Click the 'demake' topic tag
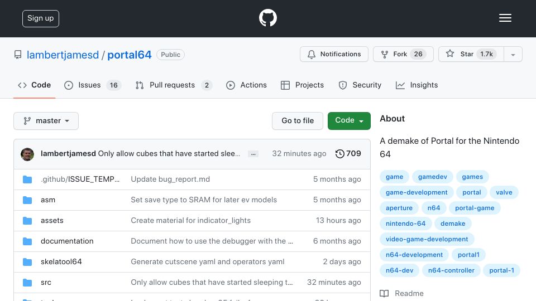The image size is (536, 301). [x=453, y=224]
